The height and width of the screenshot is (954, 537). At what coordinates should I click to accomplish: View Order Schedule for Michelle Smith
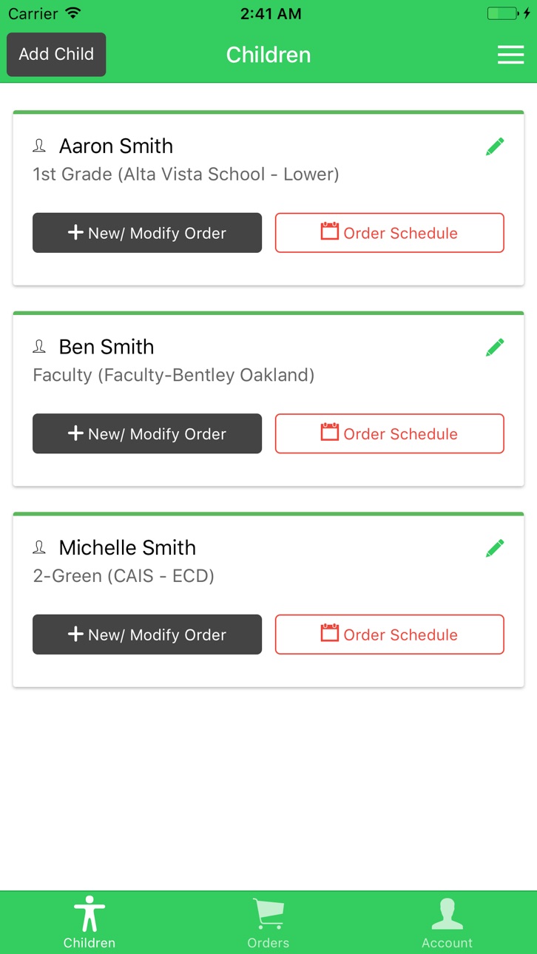390,635
